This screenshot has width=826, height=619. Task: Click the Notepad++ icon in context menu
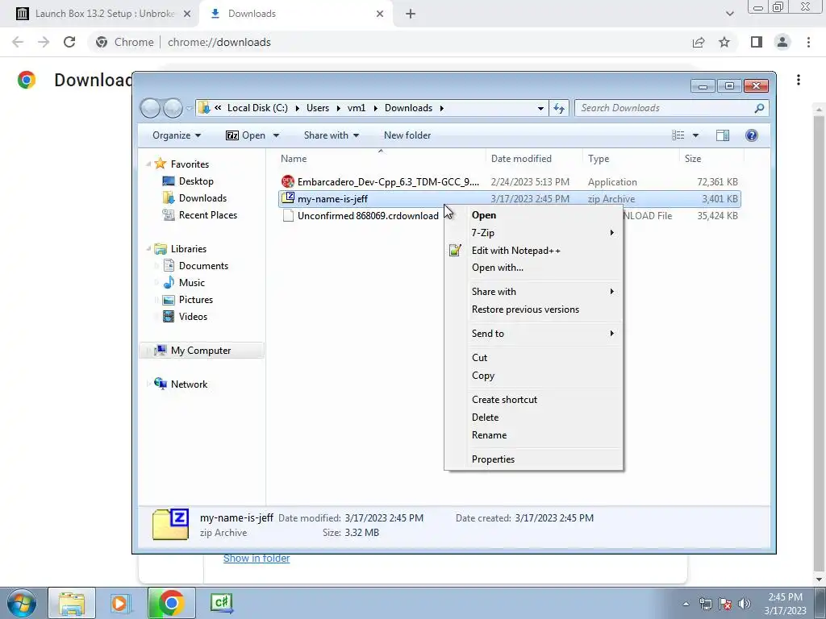(x=455, y=251)
